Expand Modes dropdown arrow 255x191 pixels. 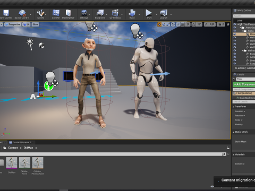(x=46, y=14)
